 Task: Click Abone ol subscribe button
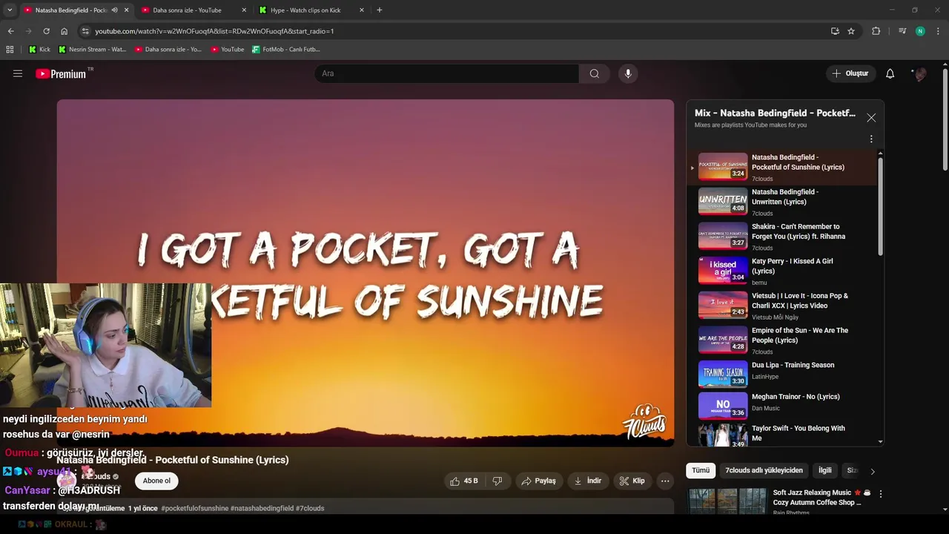pyautogui.click(x=156, y=481)
